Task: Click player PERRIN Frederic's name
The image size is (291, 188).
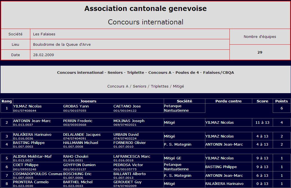Action: point(78,121)
